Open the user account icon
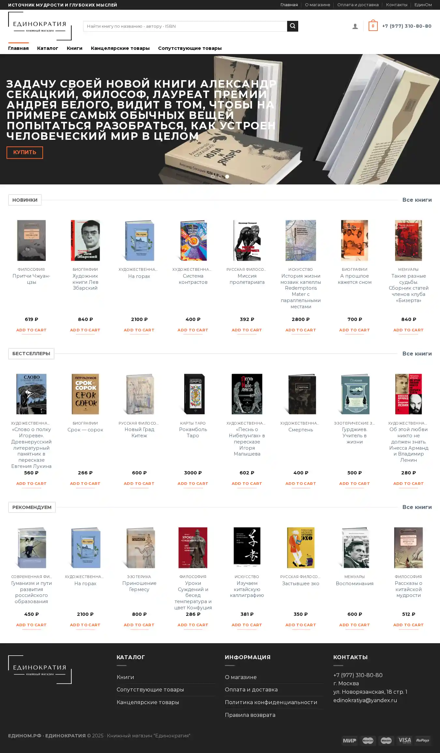The width and height of the screenshot is (440, 753). point(355,26)
